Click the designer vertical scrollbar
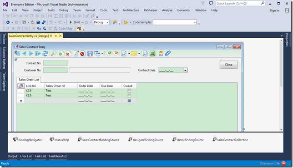The image size is (293, 168). [281, 85]
